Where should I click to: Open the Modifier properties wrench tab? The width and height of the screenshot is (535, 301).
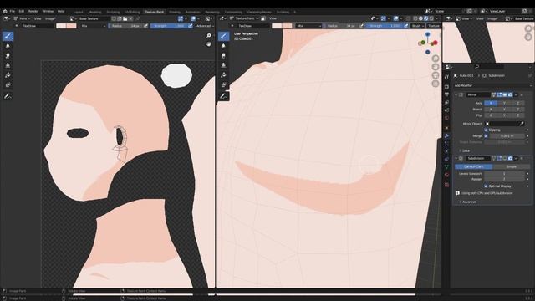pyautogui.click(x=446, y=135)
